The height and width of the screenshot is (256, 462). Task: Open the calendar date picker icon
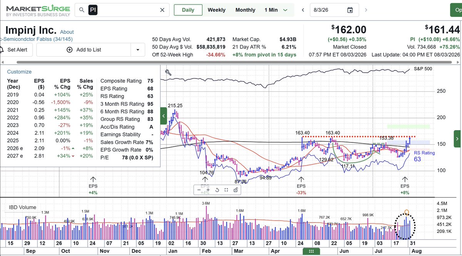click(350, 10)
